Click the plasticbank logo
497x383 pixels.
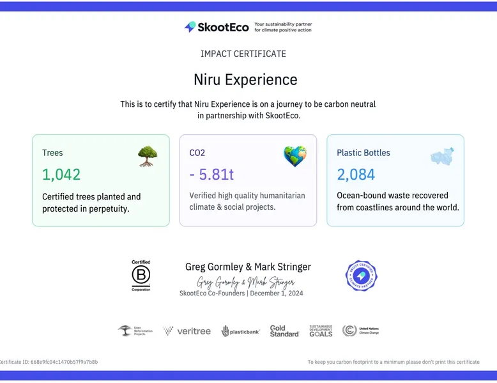point(240,331)
